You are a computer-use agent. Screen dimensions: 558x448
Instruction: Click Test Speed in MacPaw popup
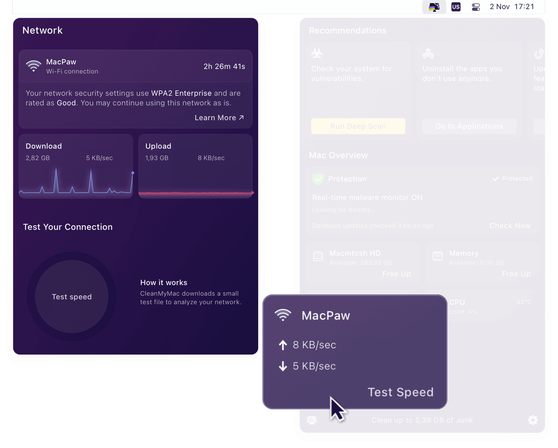coord(400,392)
